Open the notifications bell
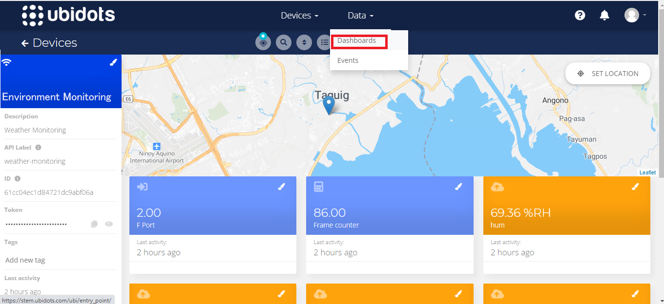The image size is (664, 304). tap(604, 16)
